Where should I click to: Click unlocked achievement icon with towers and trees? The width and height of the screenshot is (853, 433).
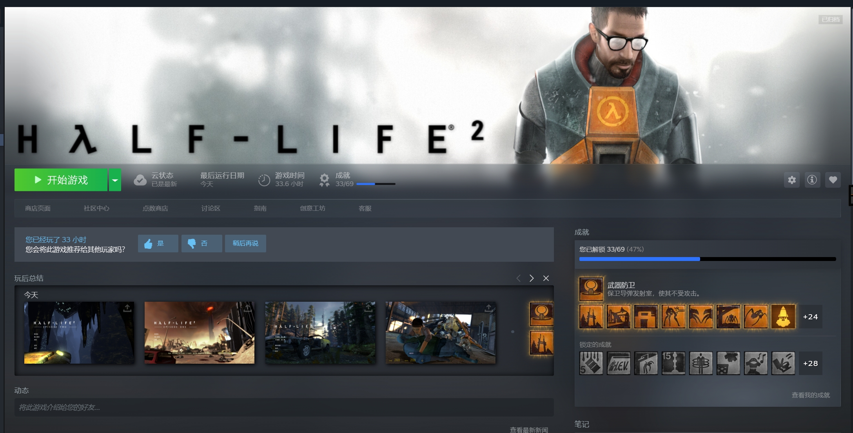pos(591,317)
